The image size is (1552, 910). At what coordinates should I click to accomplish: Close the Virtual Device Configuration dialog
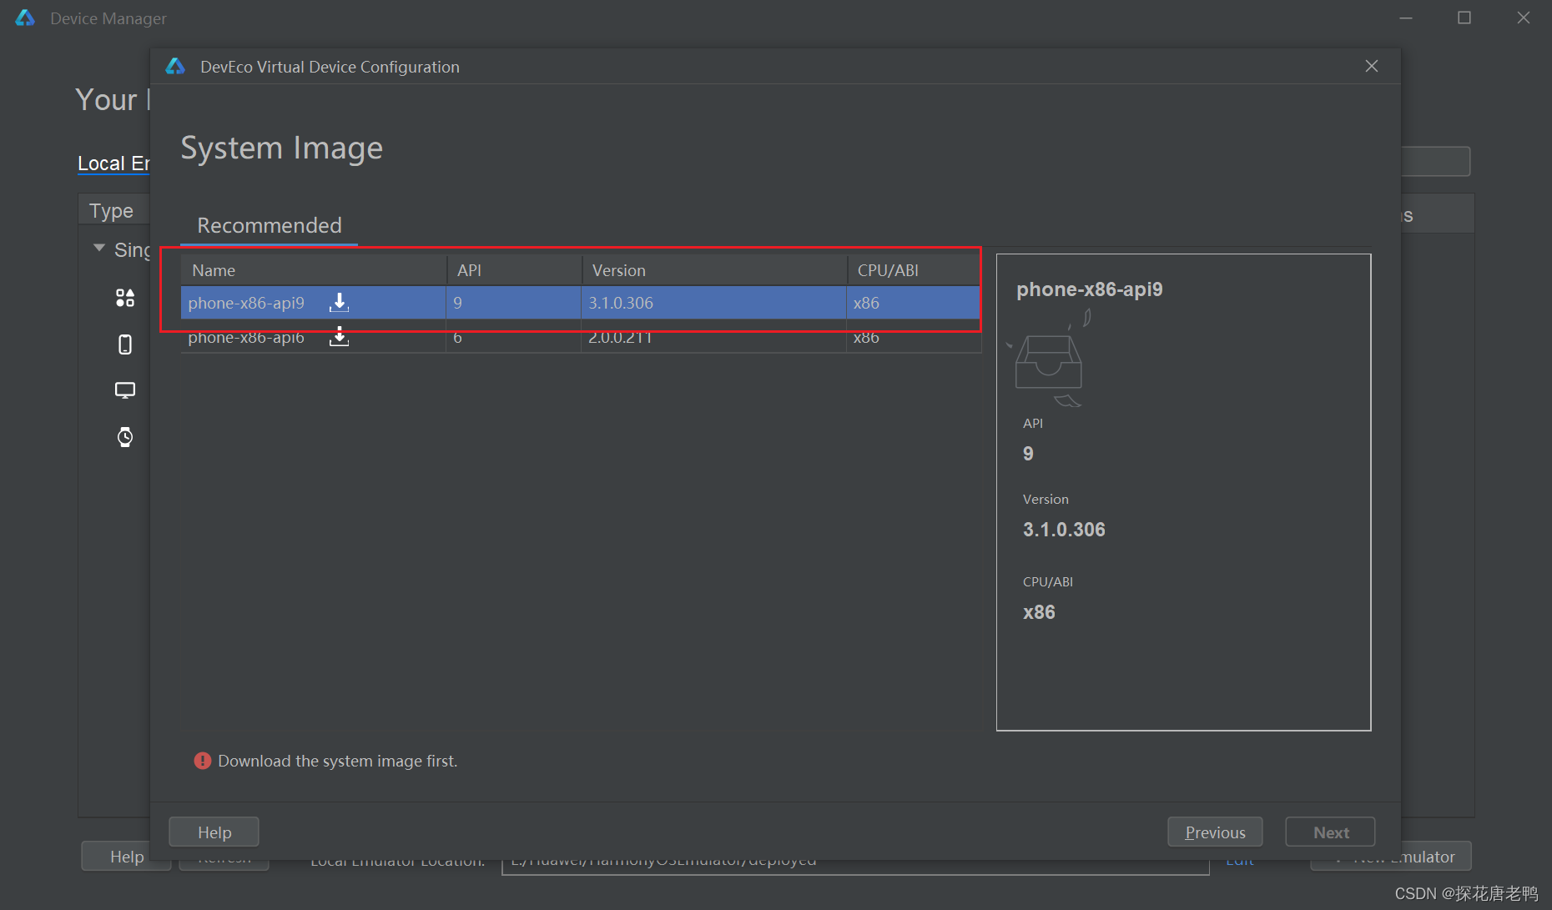1372,66
